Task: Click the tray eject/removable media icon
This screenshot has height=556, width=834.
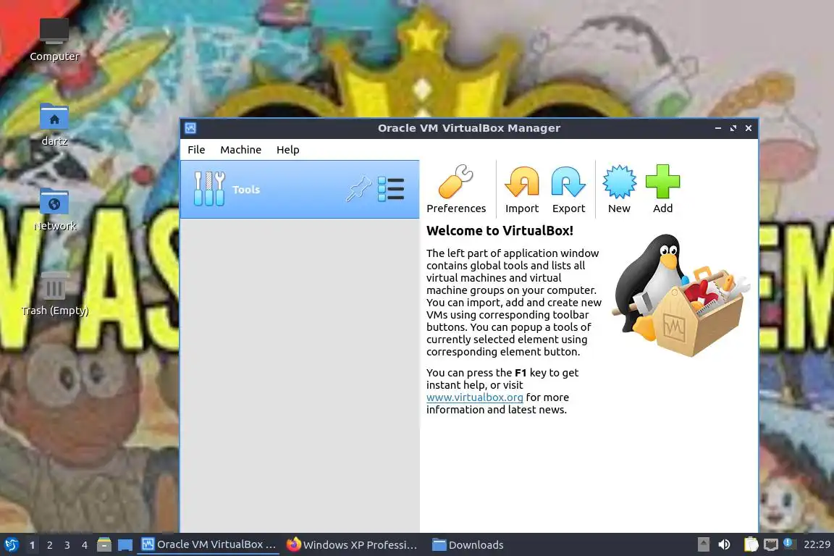Action: tap(703, 544)
